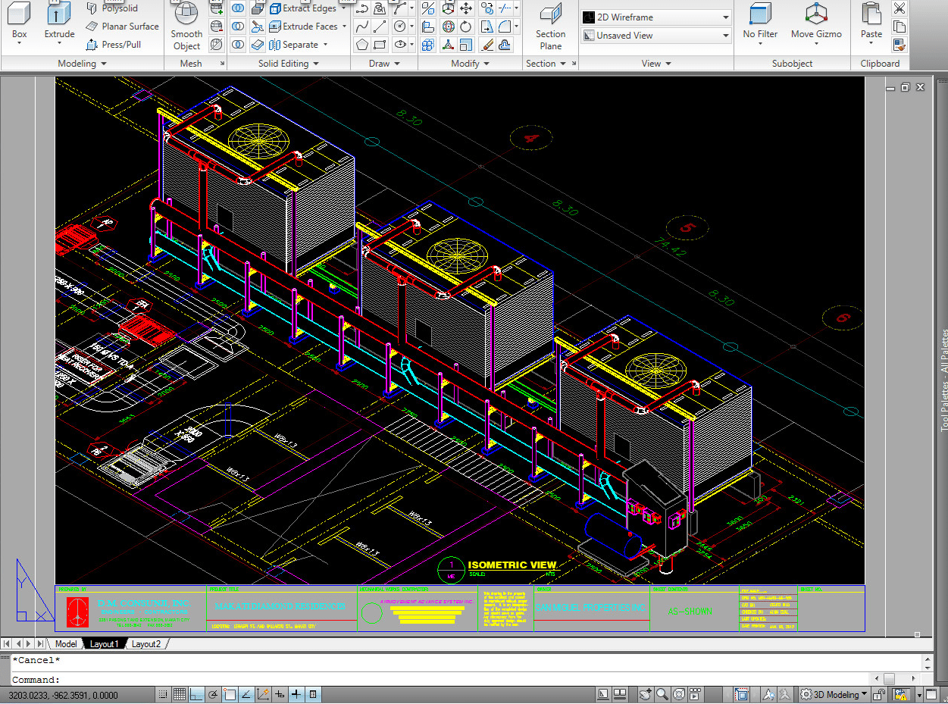Open the 3D Modeling workspace switcher

[834, 694]
